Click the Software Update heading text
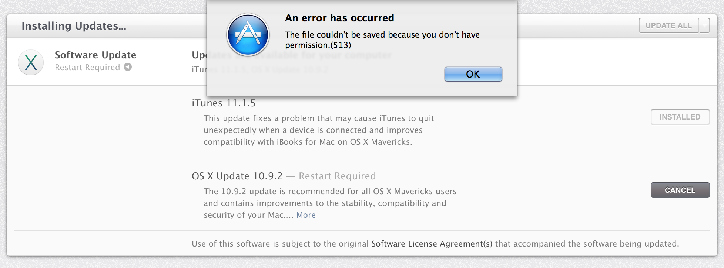This screenshot has height=268, width=724. click(95, 55)
